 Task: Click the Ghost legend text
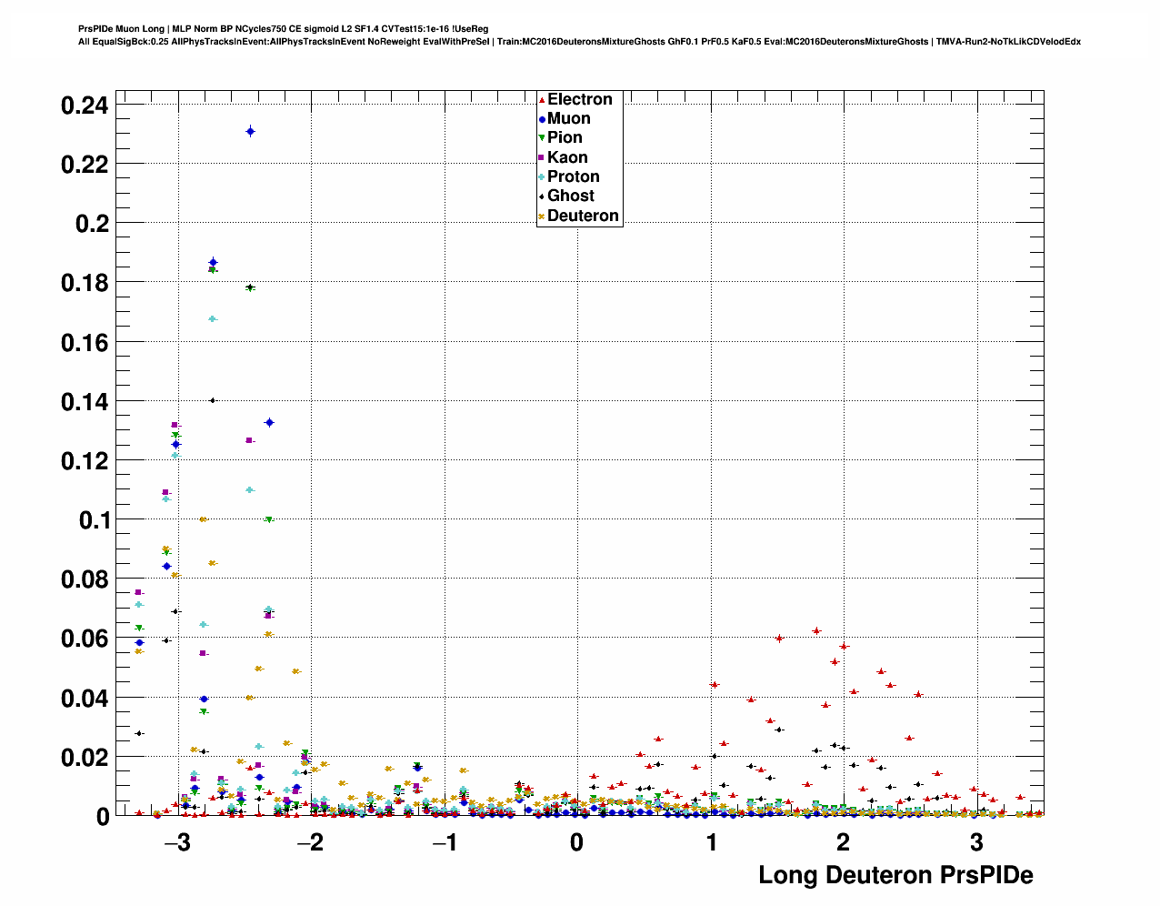click(x=570, y=196)
